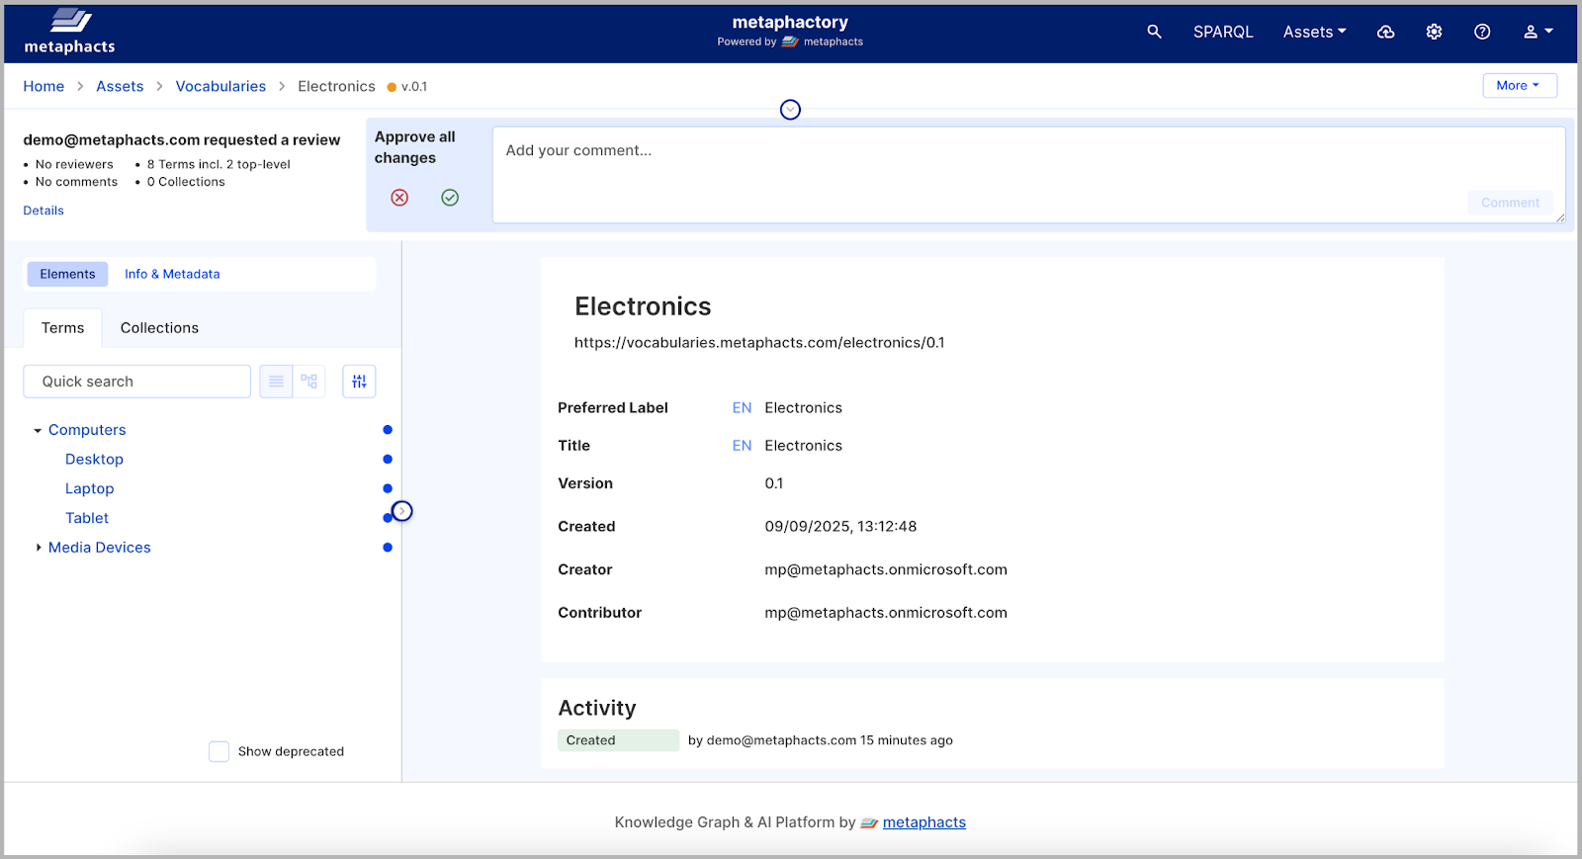Collapse the Computers tree node
Viewport: 1582px width, 859px height.
coord(38,431)
